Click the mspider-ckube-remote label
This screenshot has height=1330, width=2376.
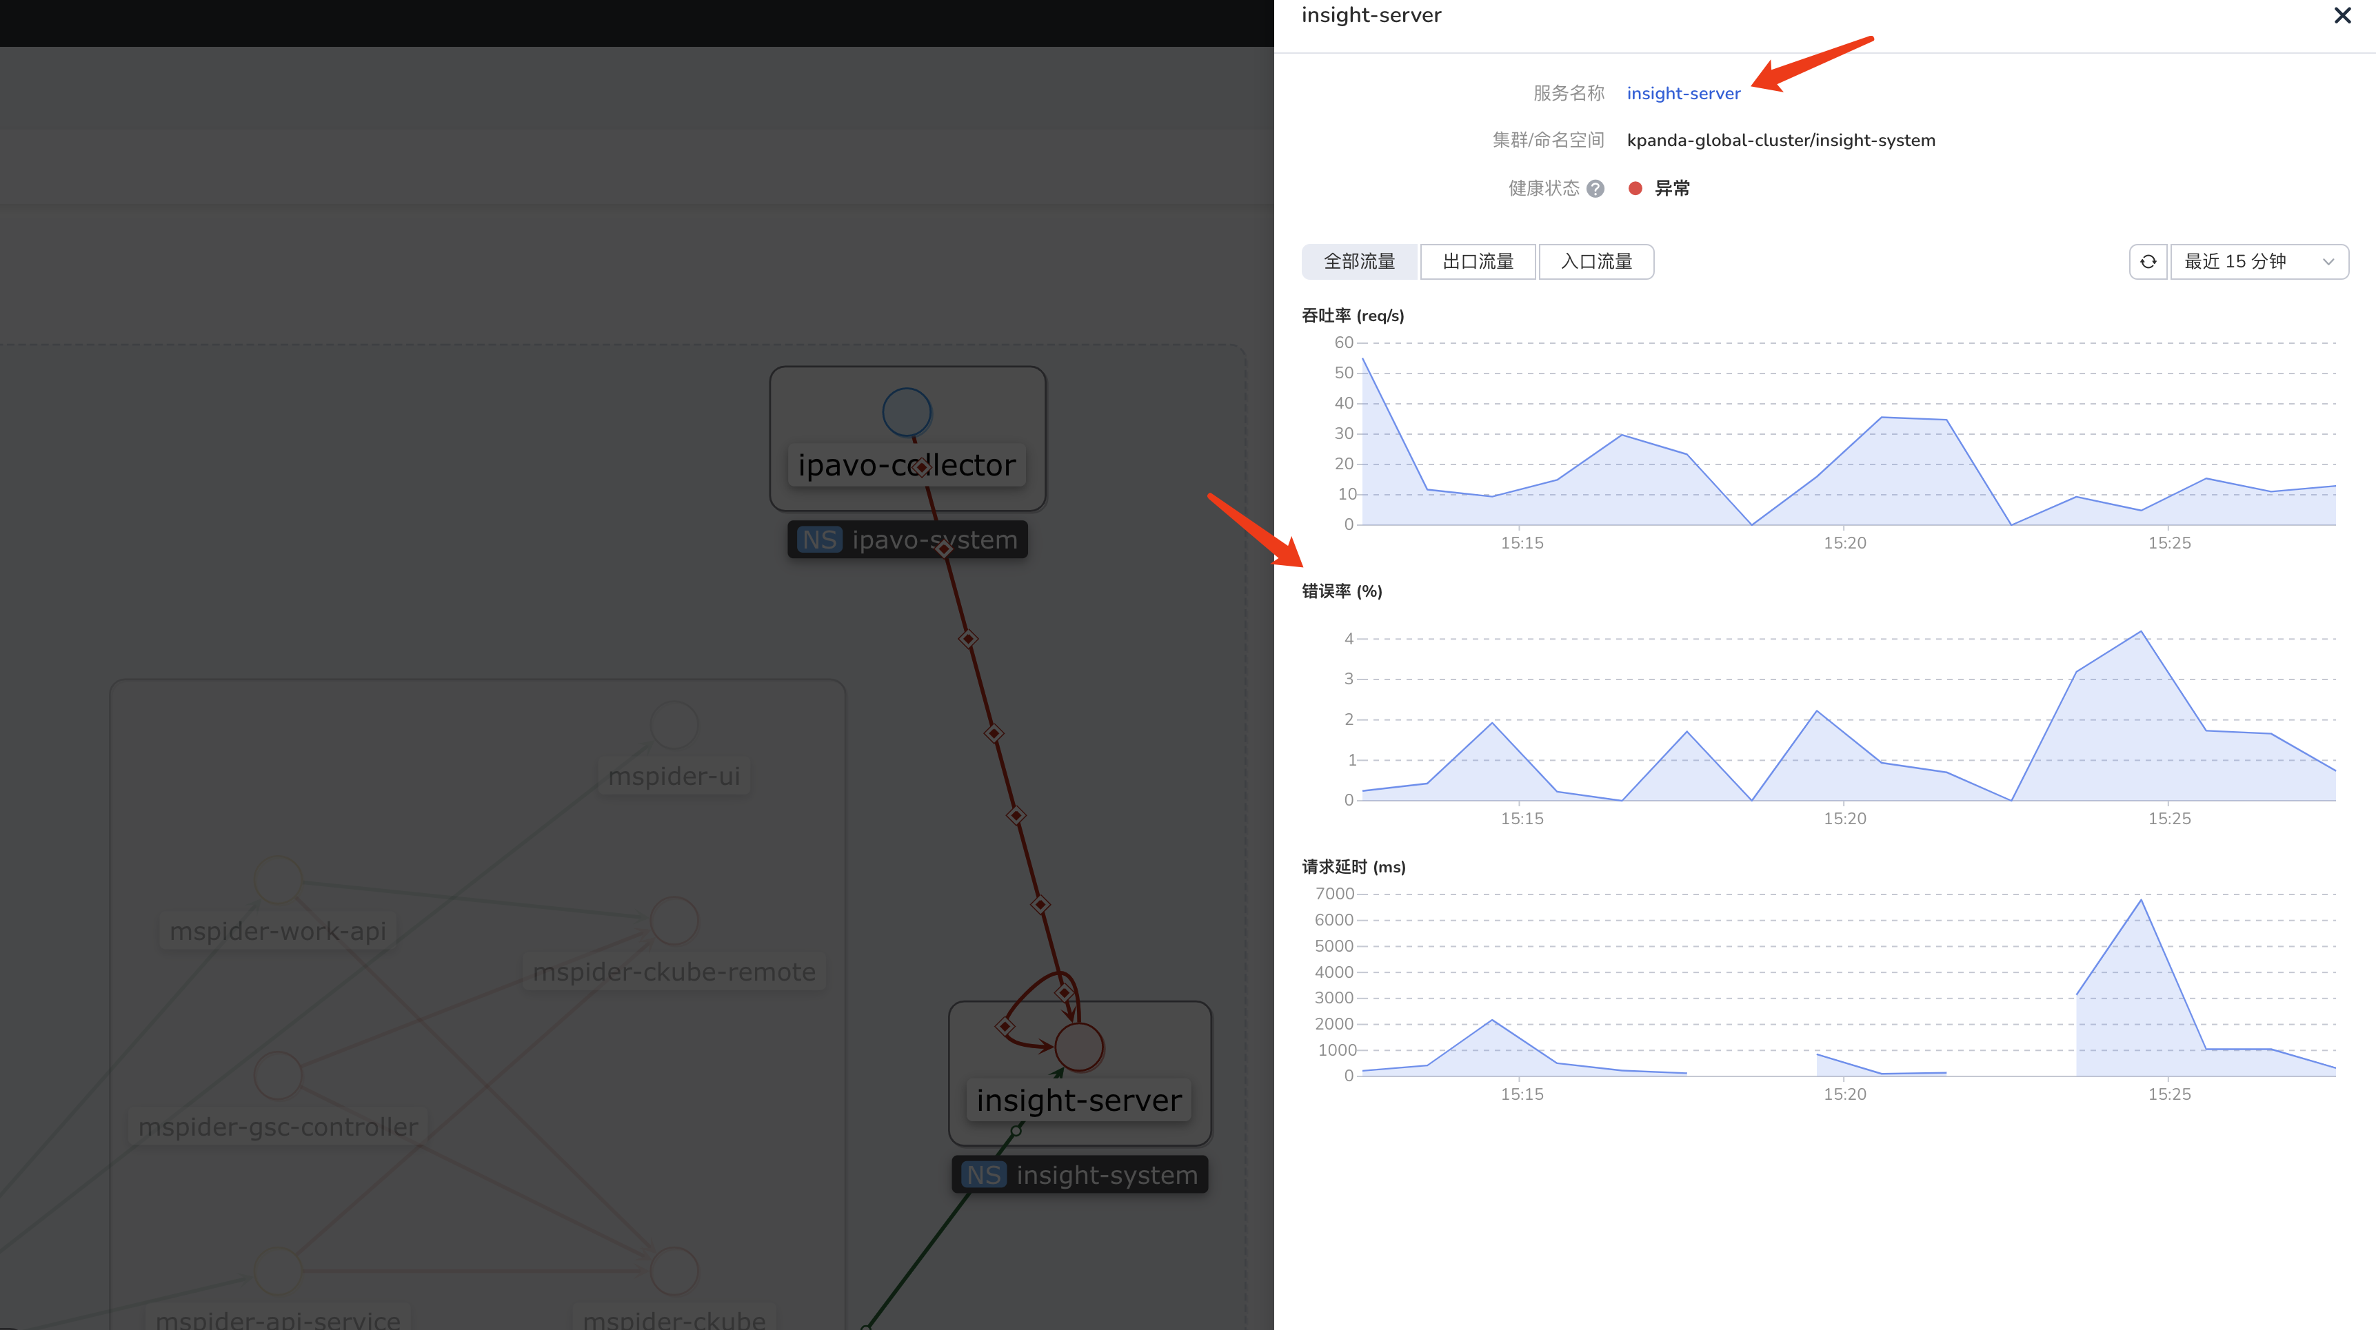pyautogui.click(x=674, y=972)
